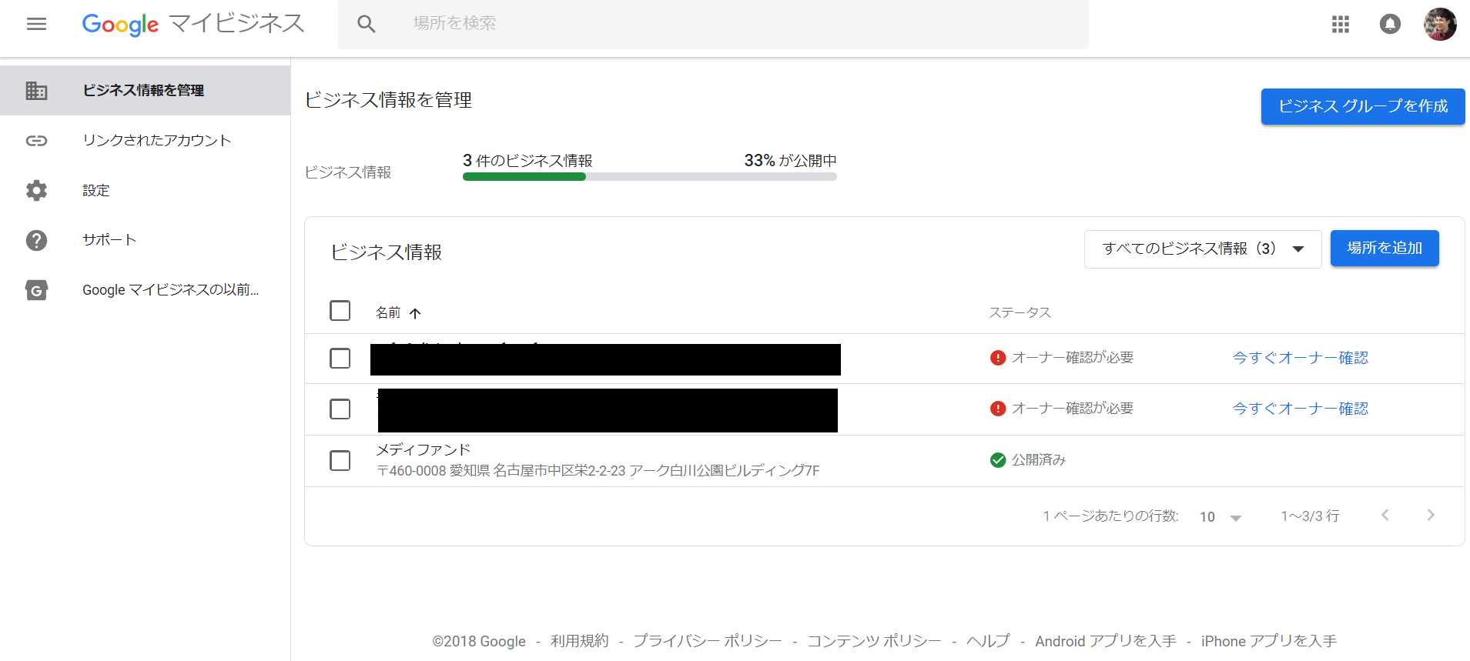Click the search magnifier icon
This screenshot has height=661, width=1470.
(x=367, y=24)
